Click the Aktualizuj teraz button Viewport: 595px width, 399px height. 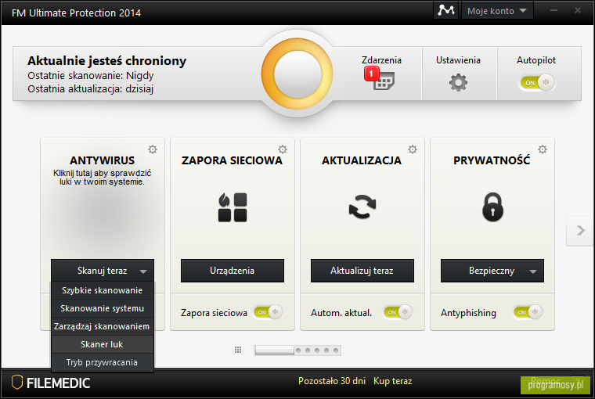point(362,271)
